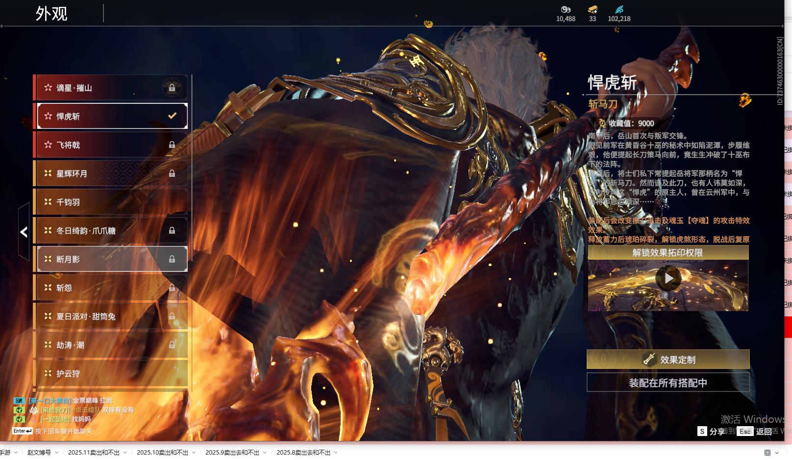This screenshot has height=460, width=792.
Task: Click the rarity icon beside 护云狩
Action: [48, 373]
